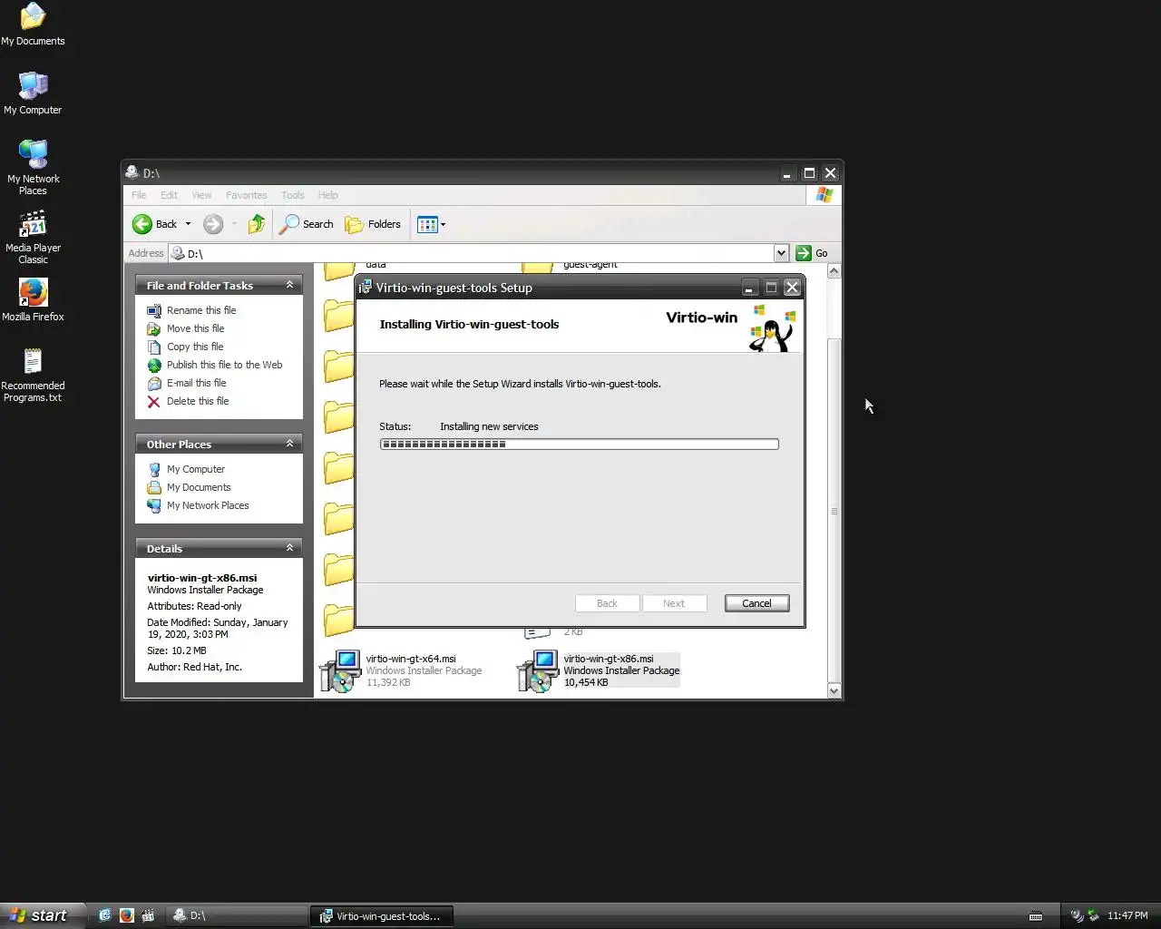Image resolution: width=1161 pixels, height=929 pixels.
Task: Click E-mail this file
Action: (x=196, y=383)
